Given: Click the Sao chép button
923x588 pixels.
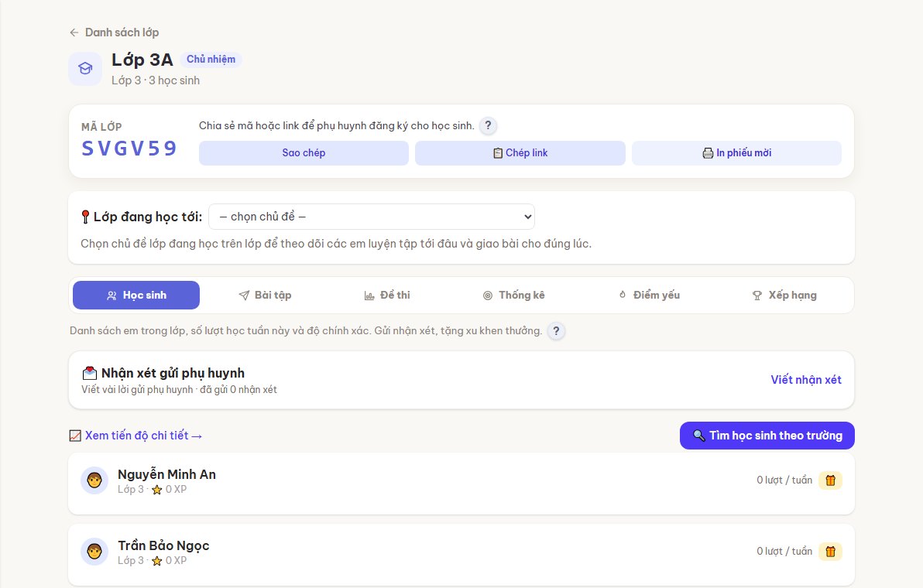Looking at the screenshot, I should pyautogui.click(x=304, y=153).
